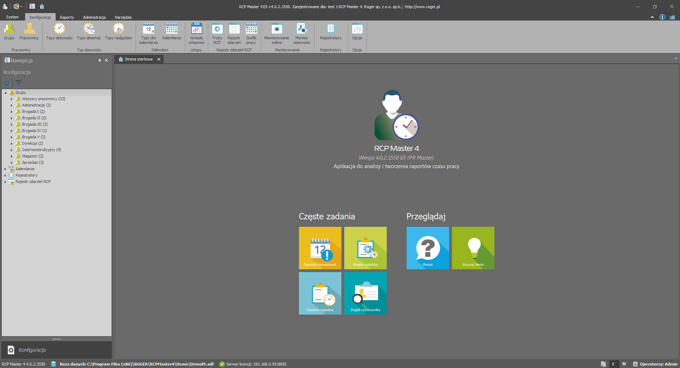This screenshot has width=680, height=368.
Task: Click the Pomoc help tile
Action: tap(427, 248)
